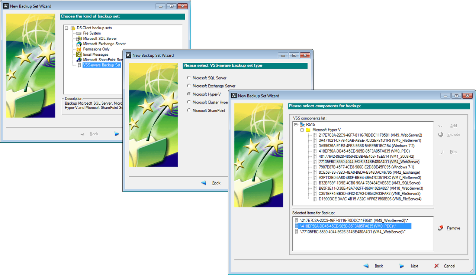
Task: Click Email Messages tree icon
Action: tap(79, 55)
